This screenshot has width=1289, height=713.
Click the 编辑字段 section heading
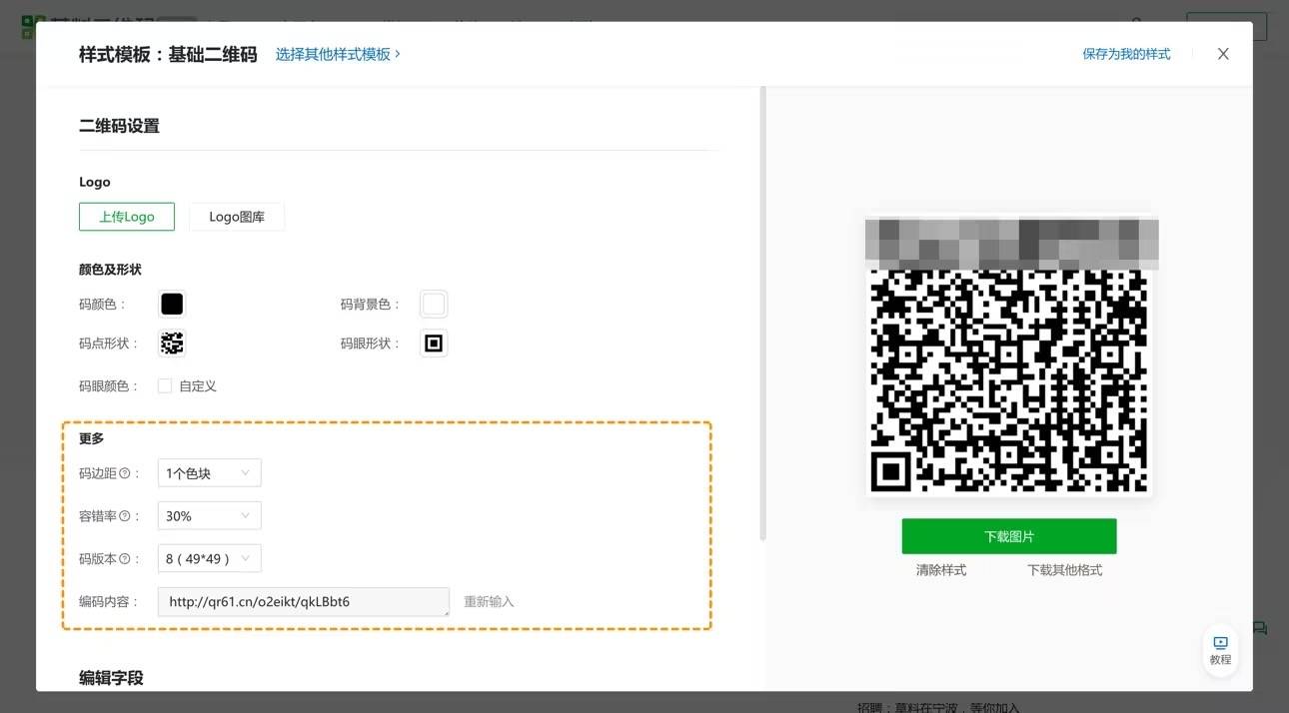point(111,678)
